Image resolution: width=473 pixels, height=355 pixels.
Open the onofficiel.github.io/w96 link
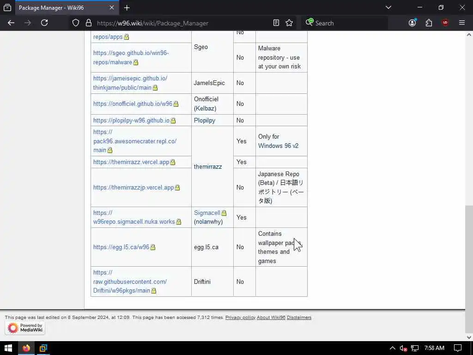pyautogui.click(x=133, y=104)
